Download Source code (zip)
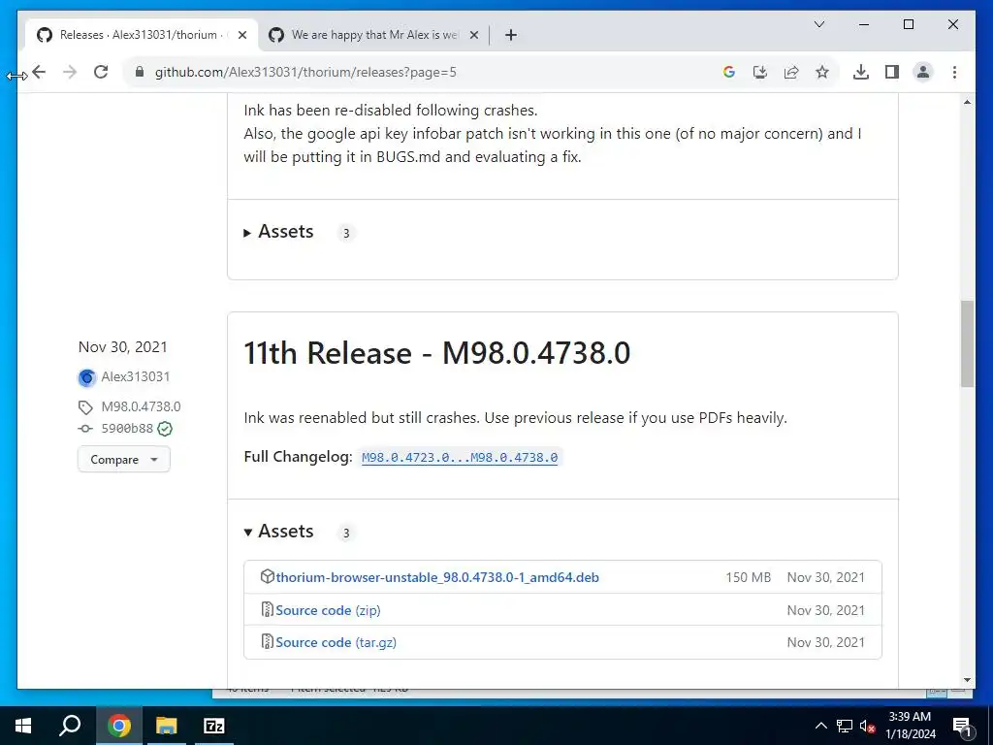The image size is (993, 745). [x=328, y=610]
